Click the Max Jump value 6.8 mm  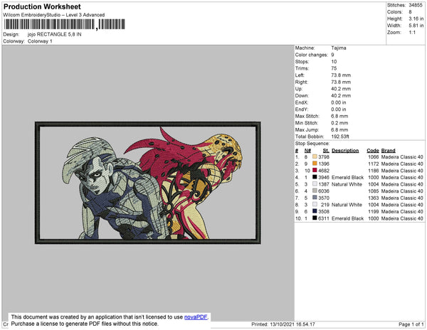(339, 129)
